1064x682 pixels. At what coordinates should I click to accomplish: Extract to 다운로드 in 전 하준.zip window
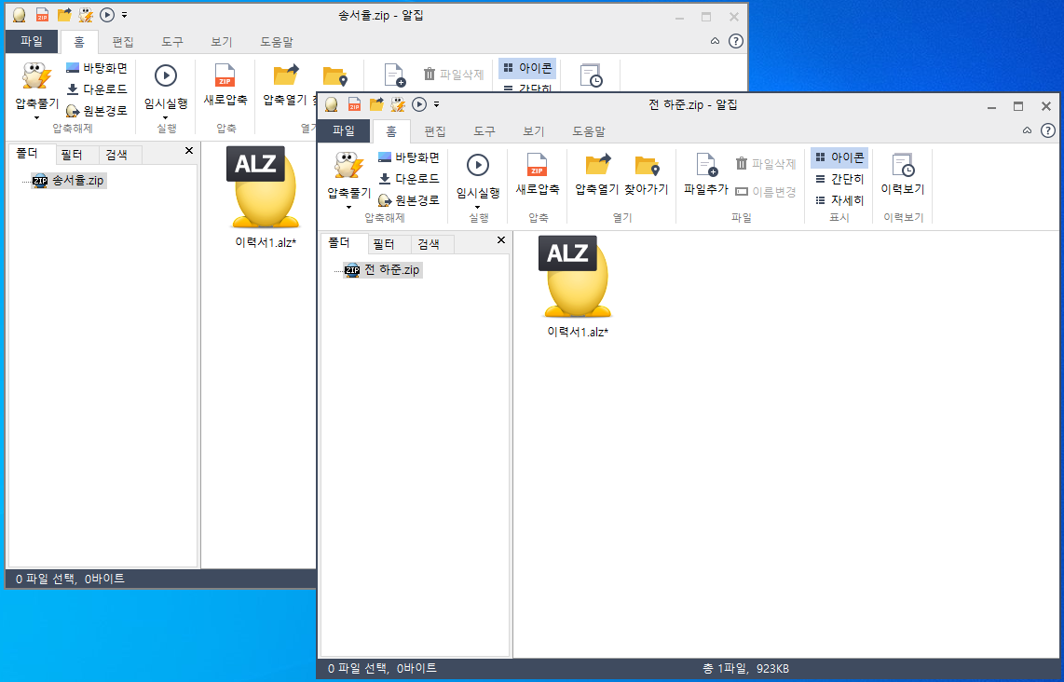[408, 179]
